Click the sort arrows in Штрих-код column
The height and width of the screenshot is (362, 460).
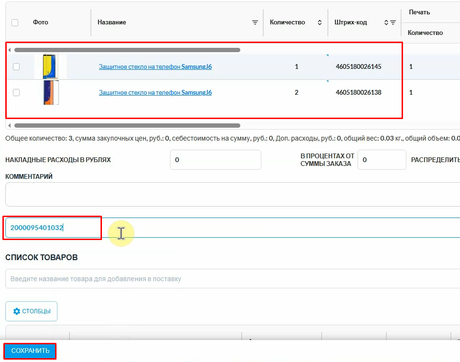(386, 22)
